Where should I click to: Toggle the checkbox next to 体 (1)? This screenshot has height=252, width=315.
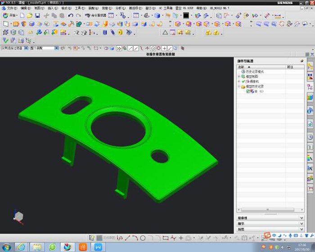point(248,91)
